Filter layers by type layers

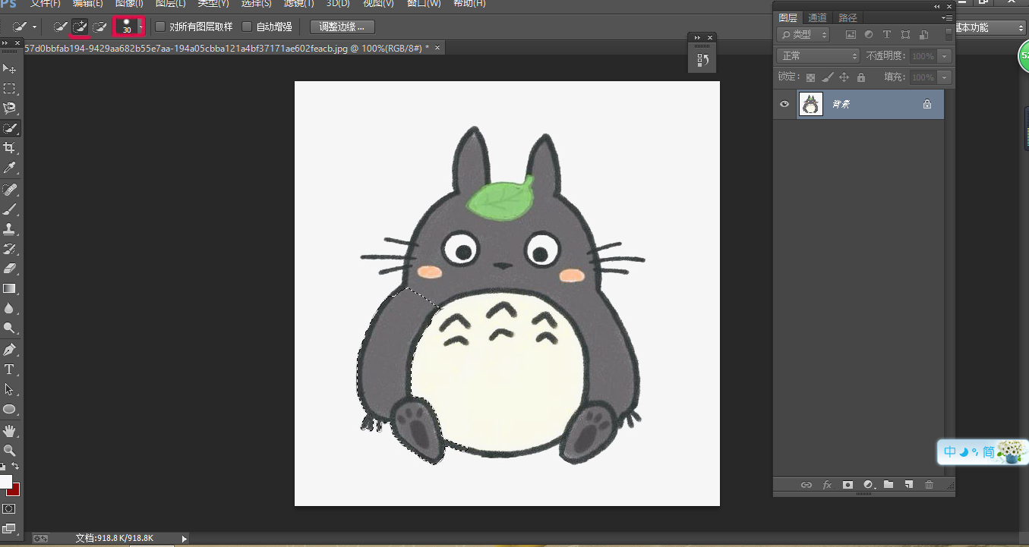(886, 35)
